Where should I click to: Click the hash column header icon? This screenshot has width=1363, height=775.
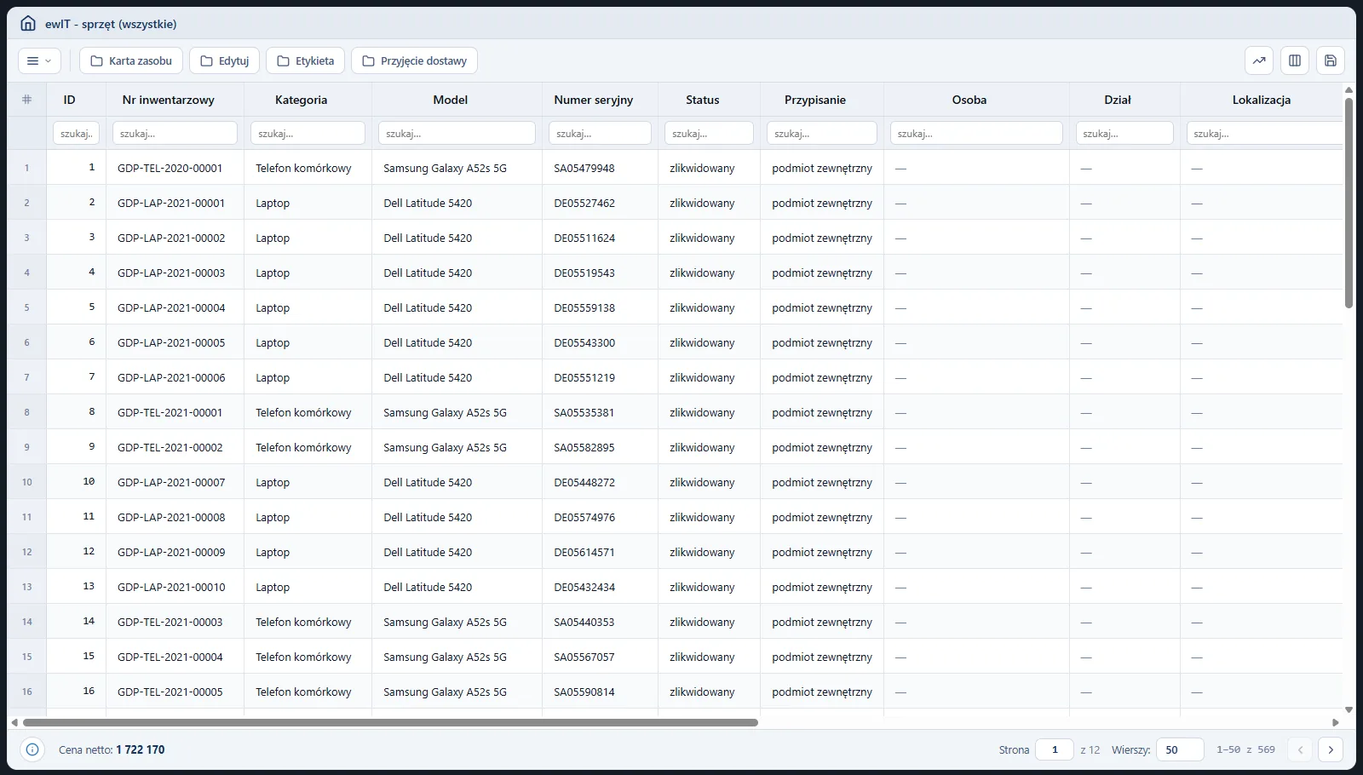(26, 100)
